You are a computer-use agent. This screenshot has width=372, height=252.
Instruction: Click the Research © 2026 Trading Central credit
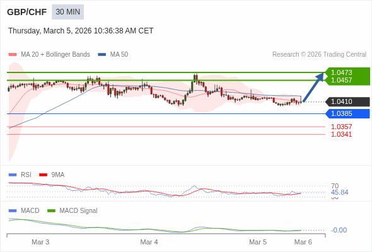point(319,55)
